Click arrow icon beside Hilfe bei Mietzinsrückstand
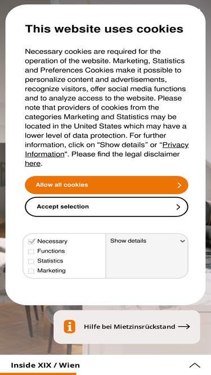Viewport: 211px width, 375px height. click(184, 327)
